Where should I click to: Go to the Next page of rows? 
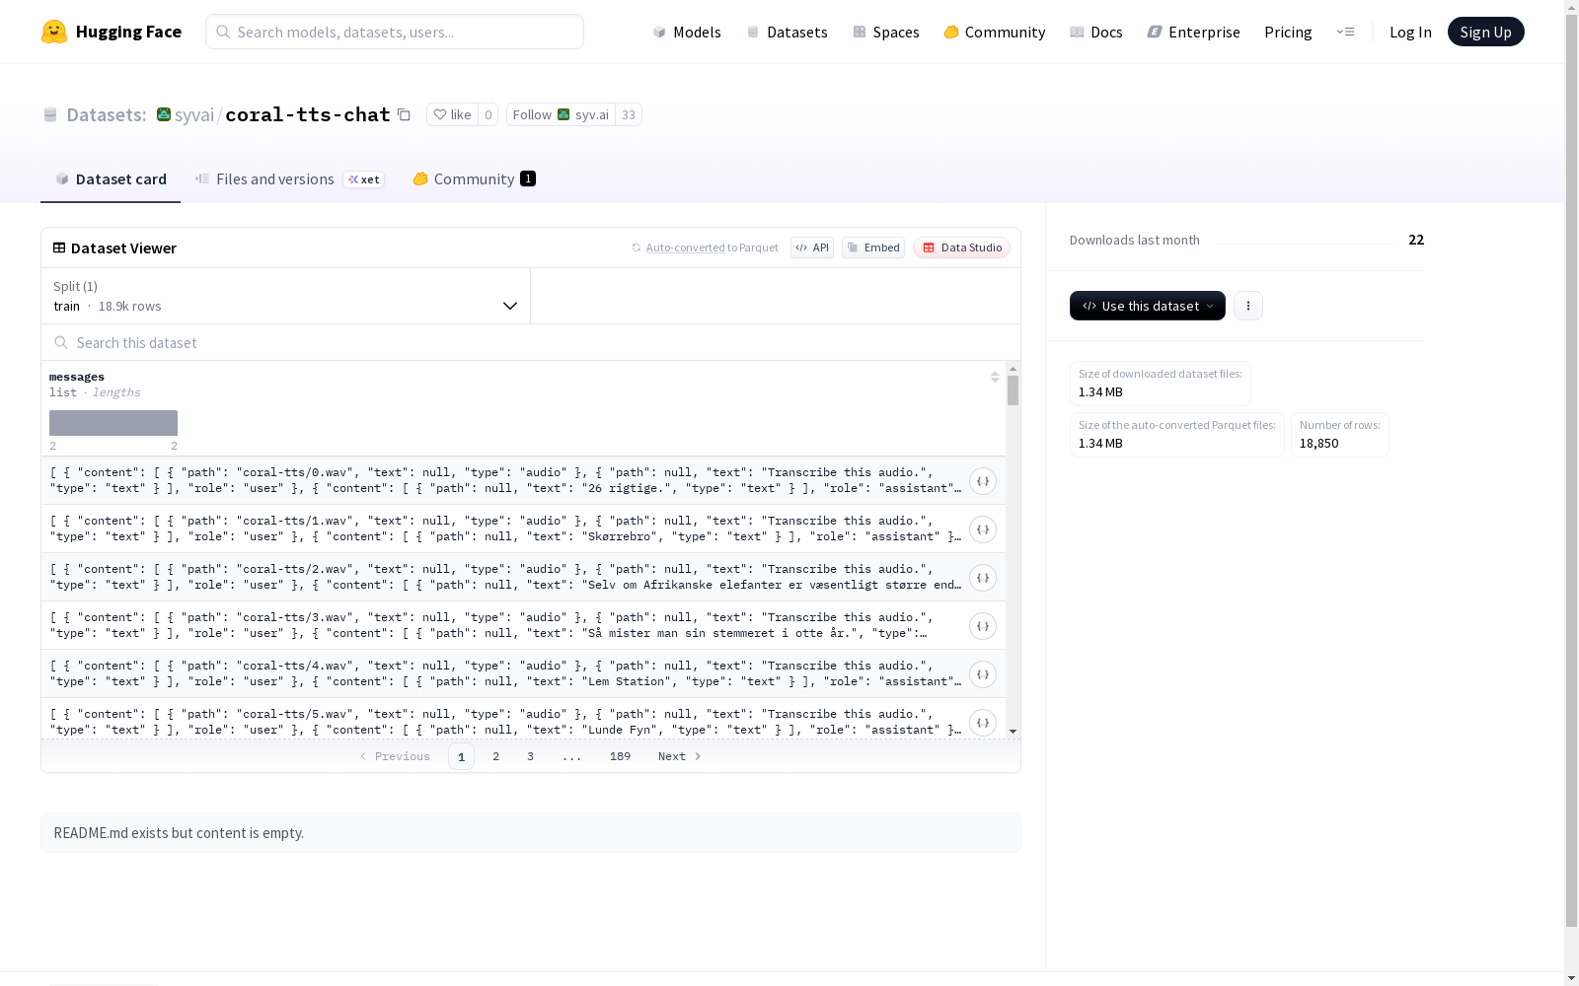pos(680,756)
